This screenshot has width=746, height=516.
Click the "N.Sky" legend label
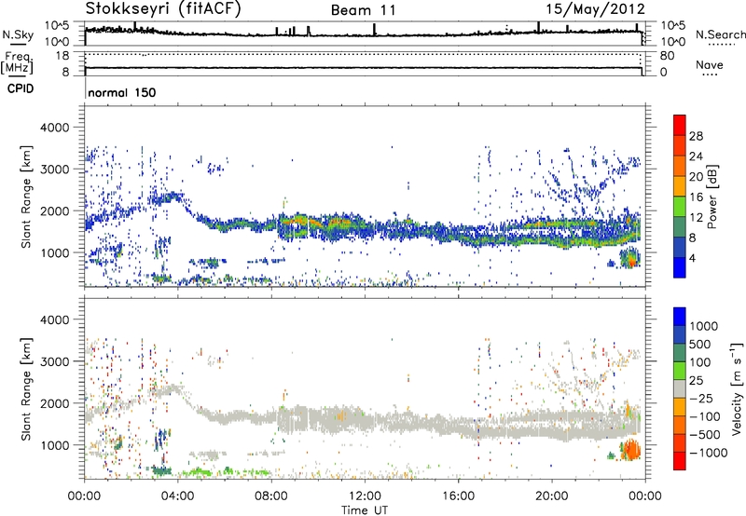coord(18,34)
